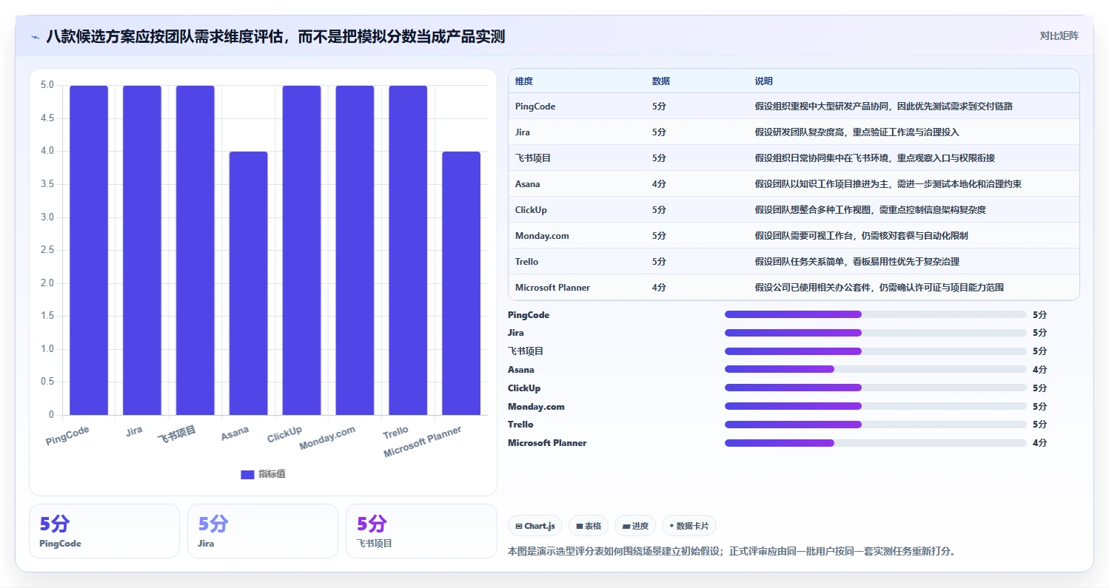The width and height of the screenshot is (1109, 588).
Task: Click the Microsoft Planner x-axis label under the chart
Action: [423, 442]
